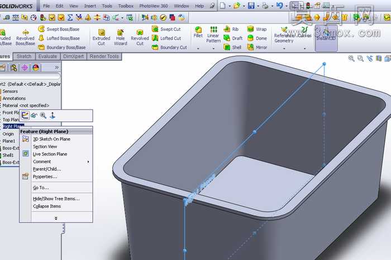Select the Revolved Boss/Base tool
Screen dimensions: 391x260
(x=25, y=37)
